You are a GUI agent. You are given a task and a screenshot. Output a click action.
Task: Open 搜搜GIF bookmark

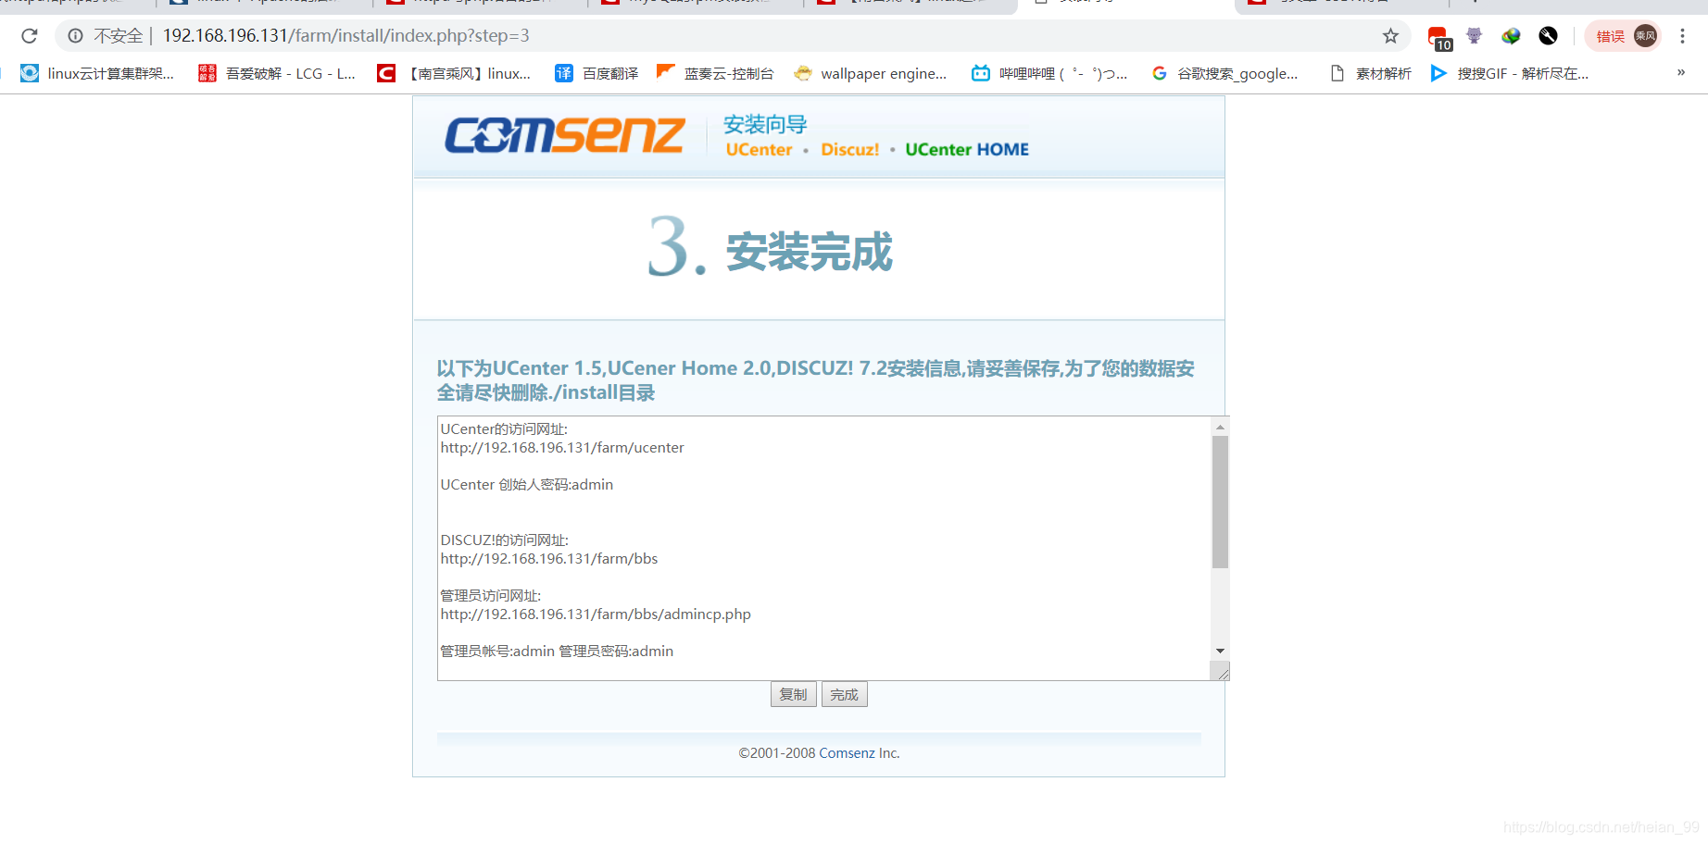click(1509, 73)
